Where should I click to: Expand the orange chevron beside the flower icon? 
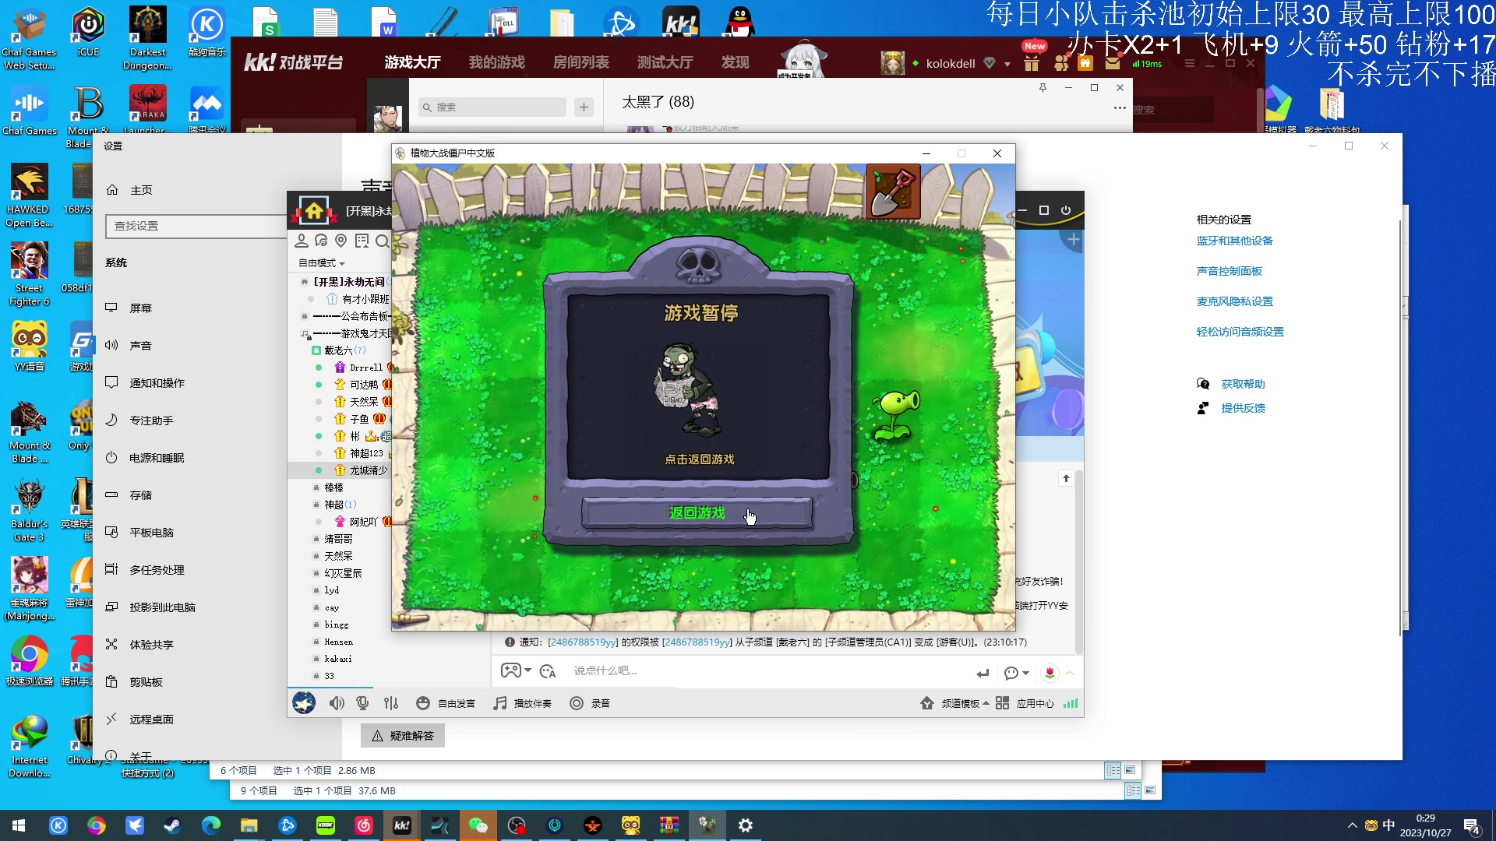(1070, 673)
